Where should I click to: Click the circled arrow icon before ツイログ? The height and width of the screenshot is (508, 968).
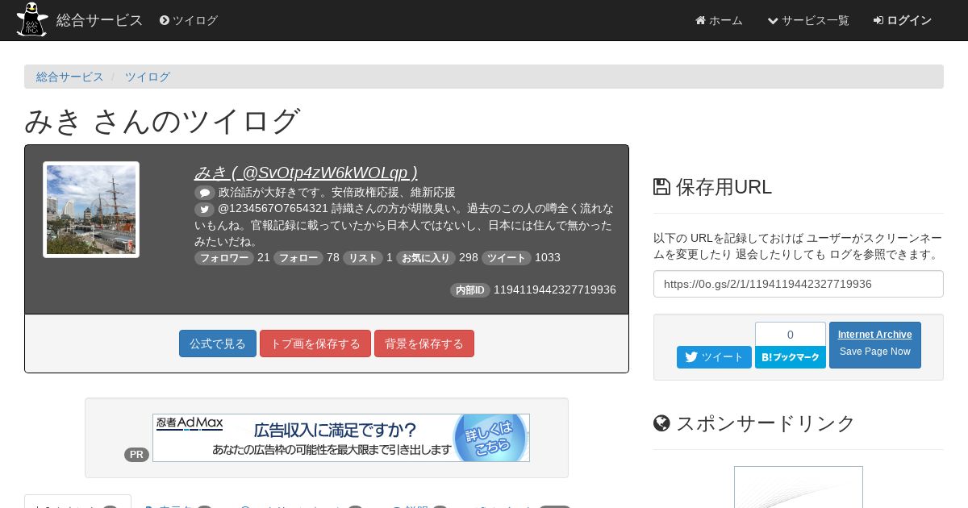[x=165, y=20]
